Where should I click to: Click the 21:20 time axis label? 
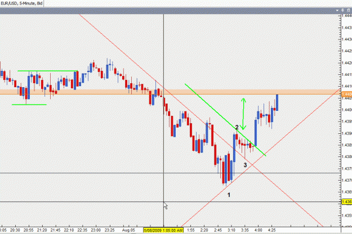(x=42, y=230)
